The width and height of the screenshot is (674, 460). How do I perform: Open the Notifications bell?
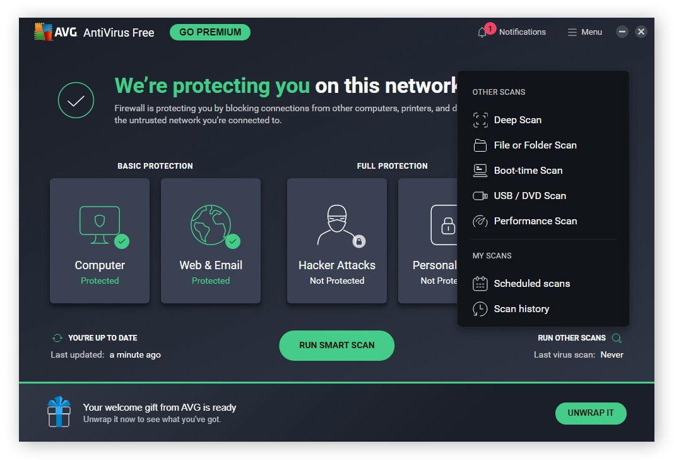482,32
